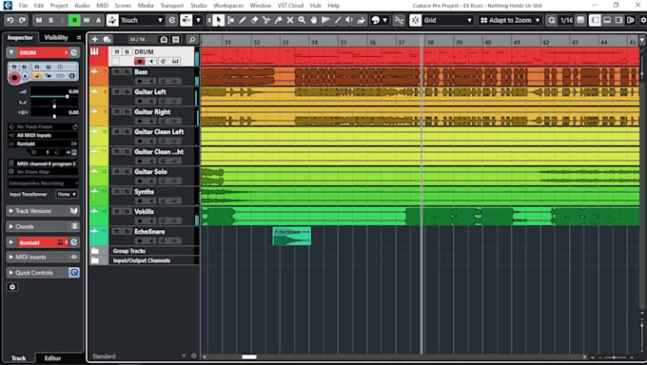Viewport: 647px width, 365px height.
Task: Open the Project menu
Action: (59, 6)
